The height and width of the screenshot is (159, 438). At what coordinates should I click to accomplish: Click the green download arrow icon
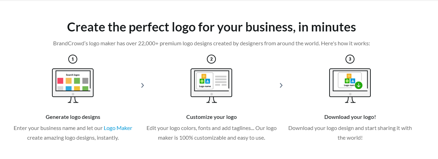point(358,85)
